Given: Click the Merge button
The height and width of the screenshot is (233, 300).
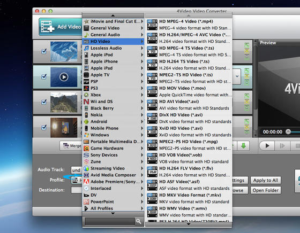Looking at the screenshot, I should (71, 146).
